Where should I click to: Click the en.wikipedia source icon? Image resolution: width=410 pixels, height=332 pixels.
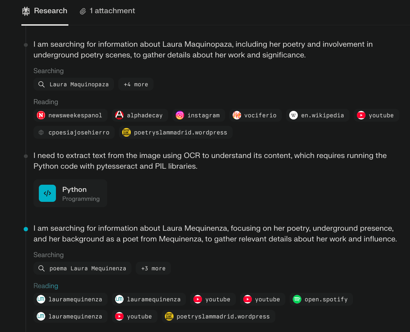pos(293,115)
